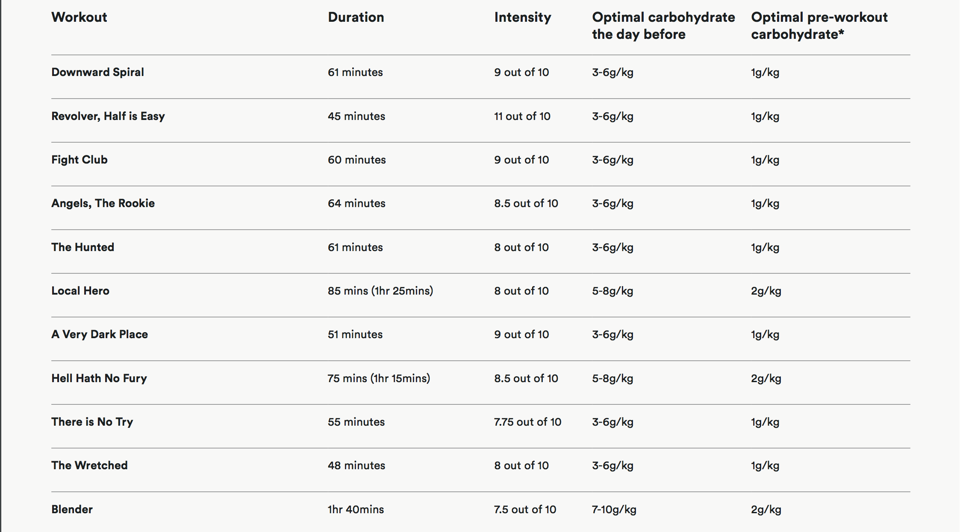Select the 'Optimal carbohydrate the day before' header
Viewport: 960px width, 532px height.
tap(663, 26)
